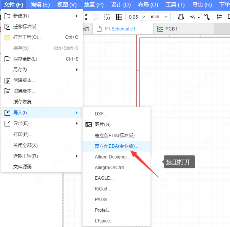Open the 布局 (O) menu
This screenshot has height=227, width=230.
pyautogui.click(x=148, y=5)
